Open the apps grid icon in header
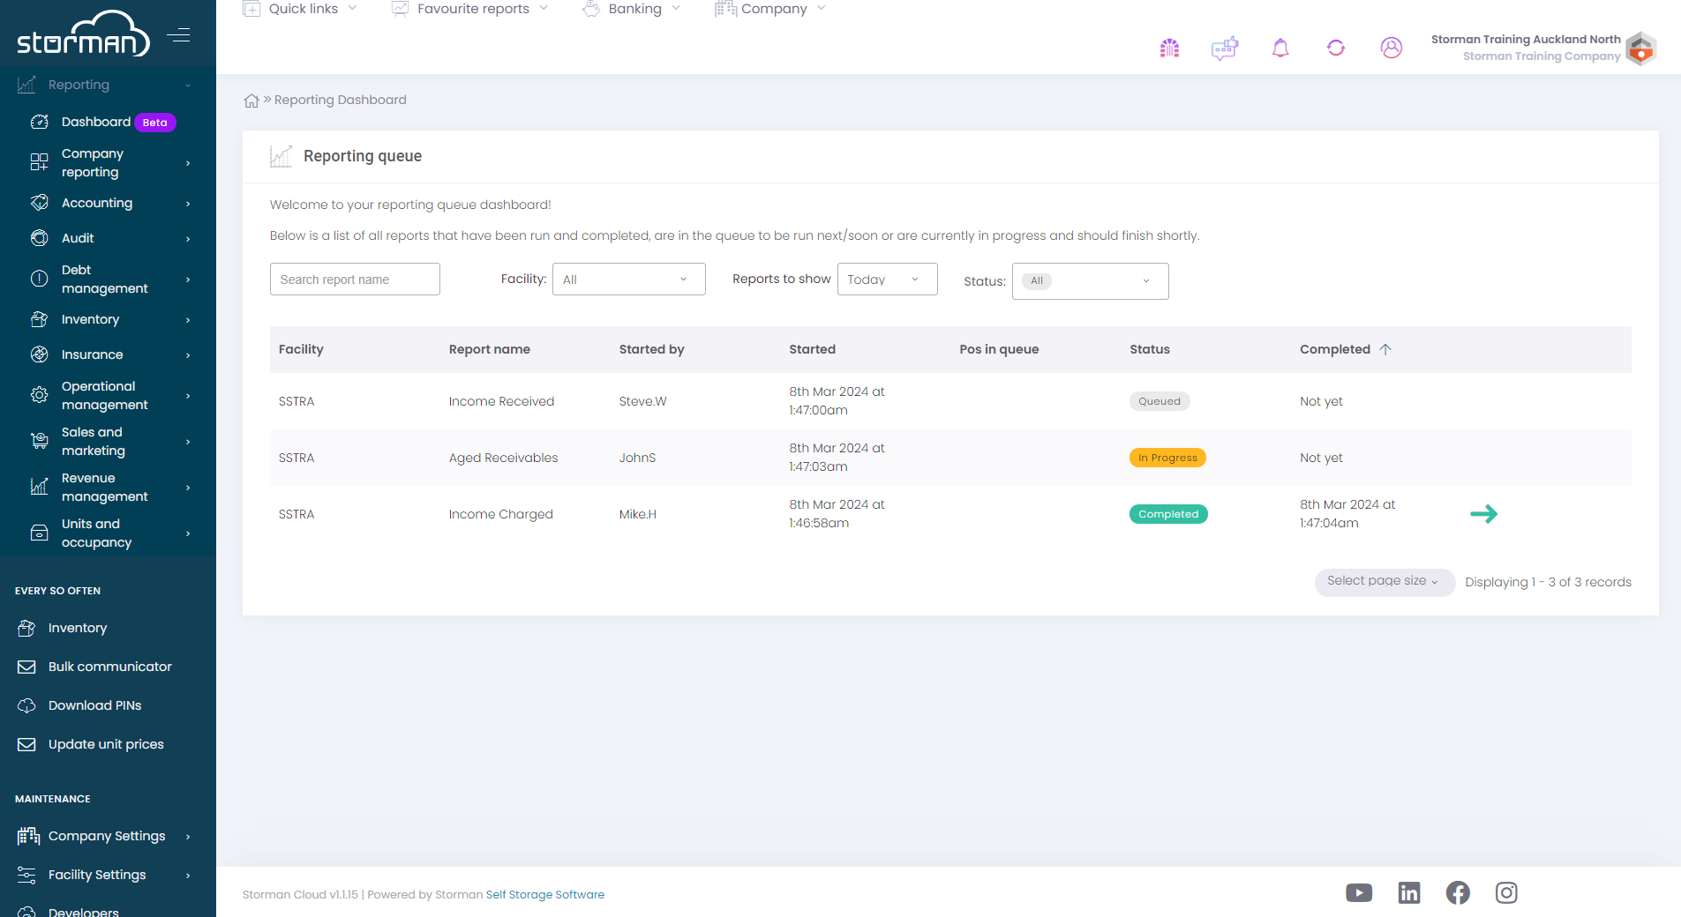This screenshot has width=1681, height=917. pyautogui.click(x=1169, y=48)
